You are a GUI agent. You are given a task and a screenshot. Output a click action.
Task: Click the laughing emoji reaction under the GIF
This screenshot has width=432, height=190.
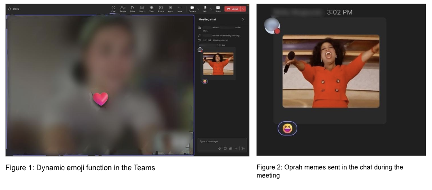(x=205, y=81)
